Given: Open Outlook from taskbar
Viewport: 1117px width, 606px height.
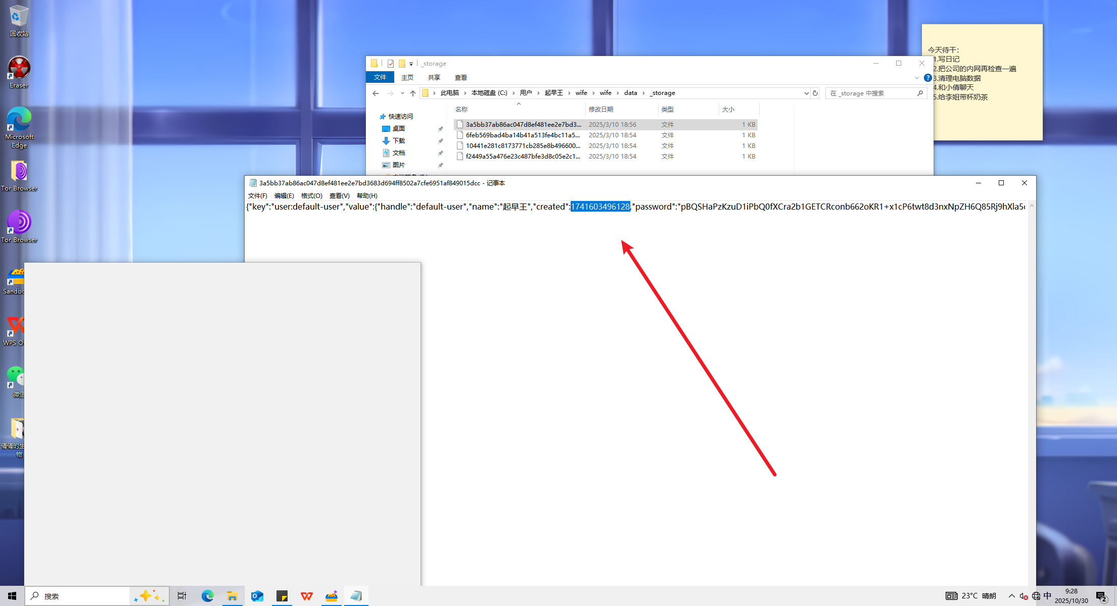Looking at the screenshot, I should [257, 596].
